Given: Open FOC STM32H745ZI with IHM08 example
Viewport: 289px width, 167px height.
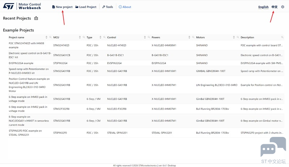Looking at the screenshot, I should (x=26, y=45).
